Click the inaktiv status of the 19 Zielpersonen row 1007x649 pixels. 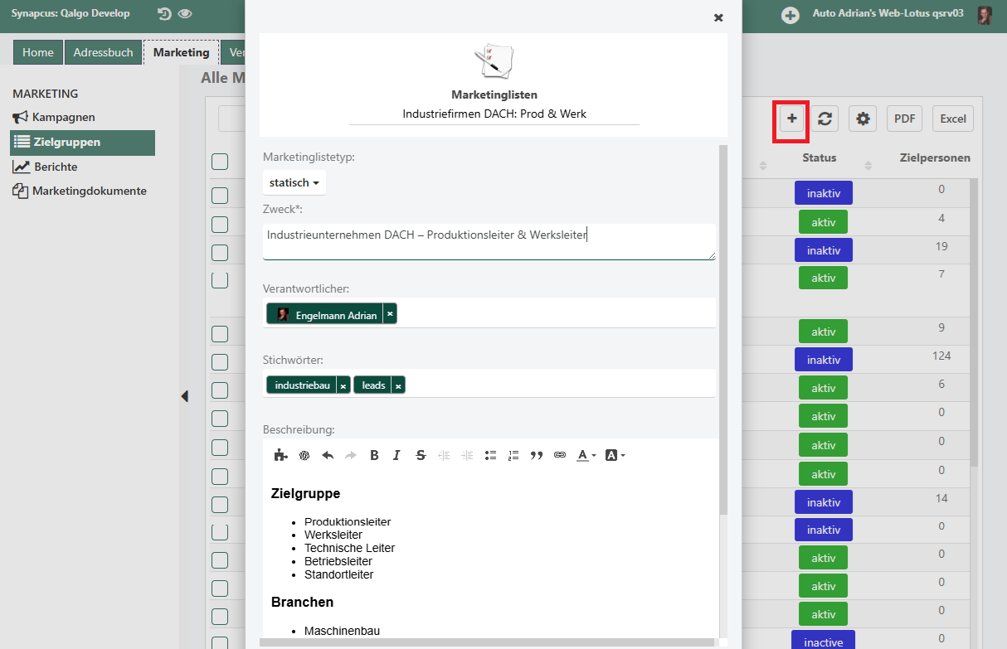(824, 250)
